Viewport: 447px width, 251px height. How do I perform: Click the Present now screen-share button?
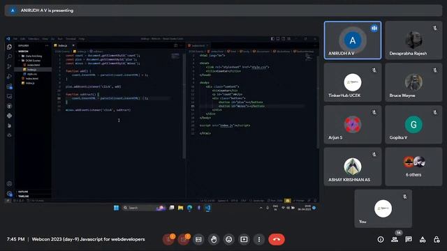click(244, 239)
